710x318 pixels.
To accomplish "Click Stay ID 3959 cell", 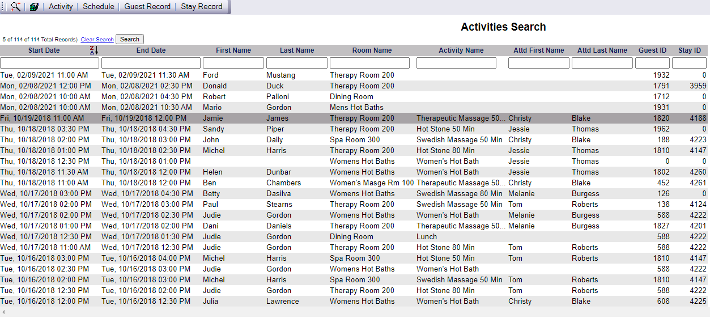I will 697,86.
